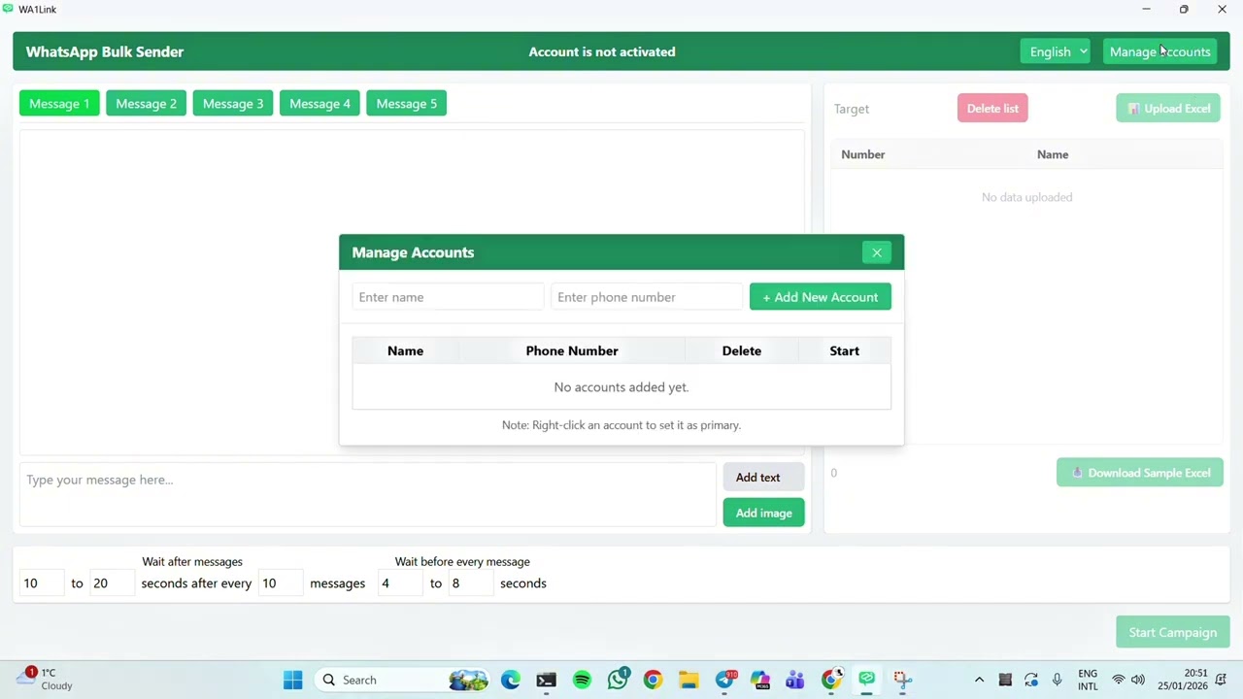Click the Phone Number column header
This screenshot has width=1243, height=699.
pyautogui.click(x=572, y=350)
